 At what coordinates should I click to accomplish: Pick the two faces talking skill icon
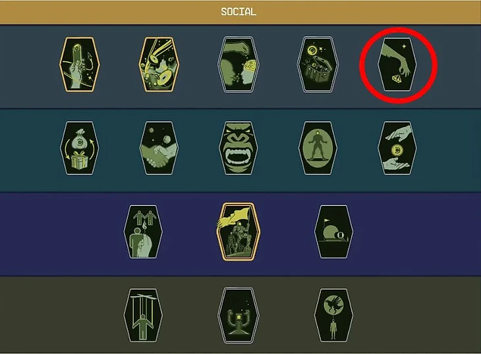[x=239, y=64]
